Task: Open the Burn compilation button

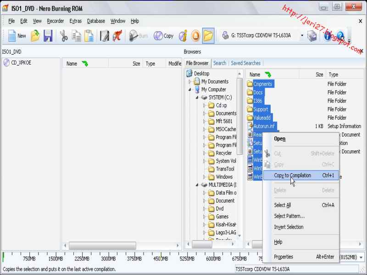Action: coord(138,36)
